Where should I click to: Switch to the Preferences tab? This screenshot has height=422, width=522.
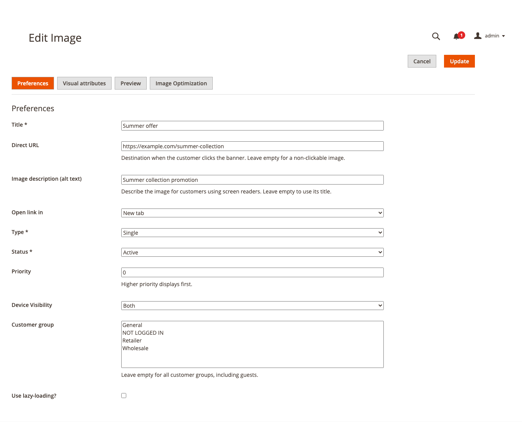click(33, 83)
